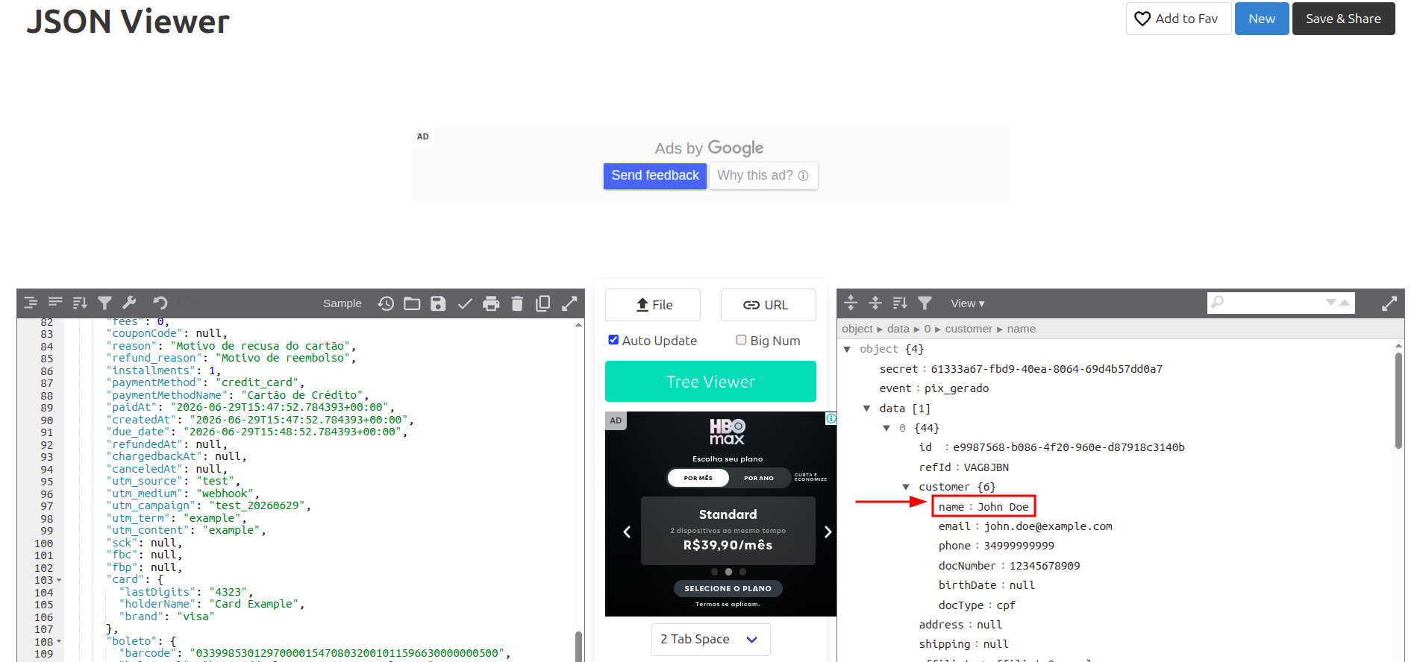Click the save floppy disk icon
The width and height of the screenshot is (1420, 662).
[x=438, y=303]
